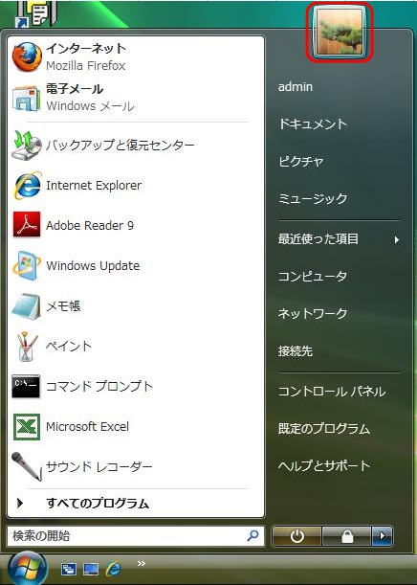417x585 pixels.
Task: Click the Microsoft Excel text label
Action: pyautogui.click(x=88, y=426)
